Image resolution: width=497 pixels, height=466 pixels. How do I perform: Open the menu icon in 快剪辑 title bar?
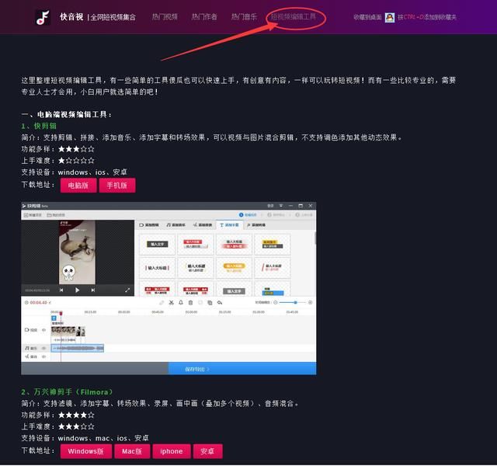click(x=281, y=206)
